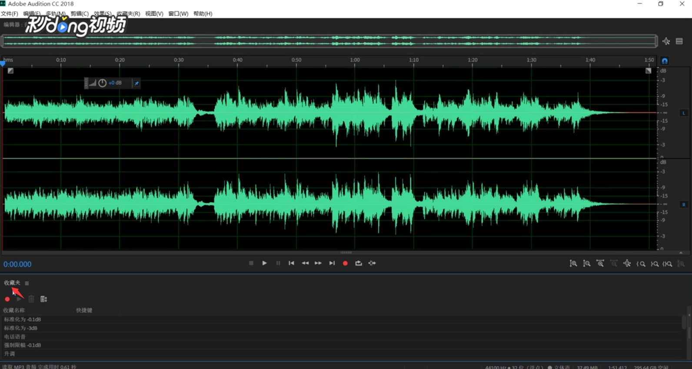Select favorite 电话语音
The height and width of the screenshot is (369, 692).
(342, 337)
